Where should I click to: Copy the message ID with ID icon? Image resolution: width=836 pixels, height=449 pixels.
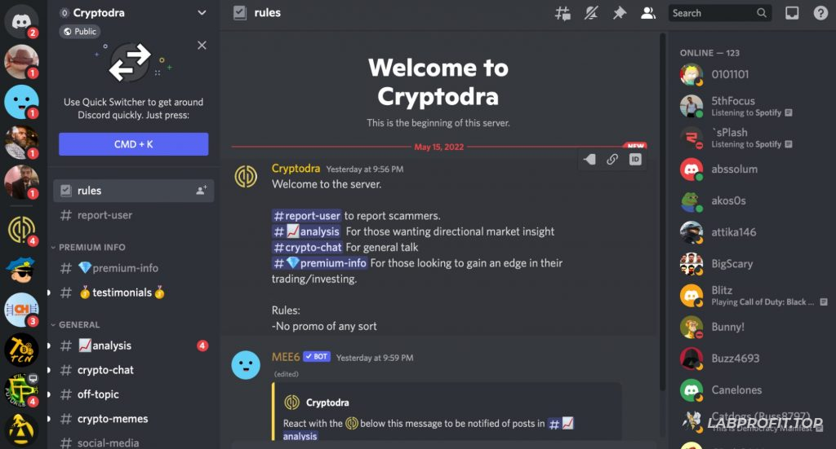coord(635,159)
